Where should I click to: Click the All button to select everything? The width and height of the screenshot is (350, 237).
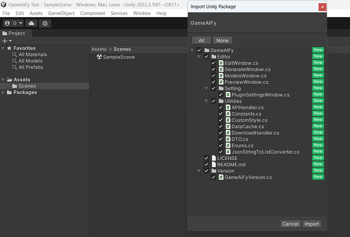coord(201,41)
